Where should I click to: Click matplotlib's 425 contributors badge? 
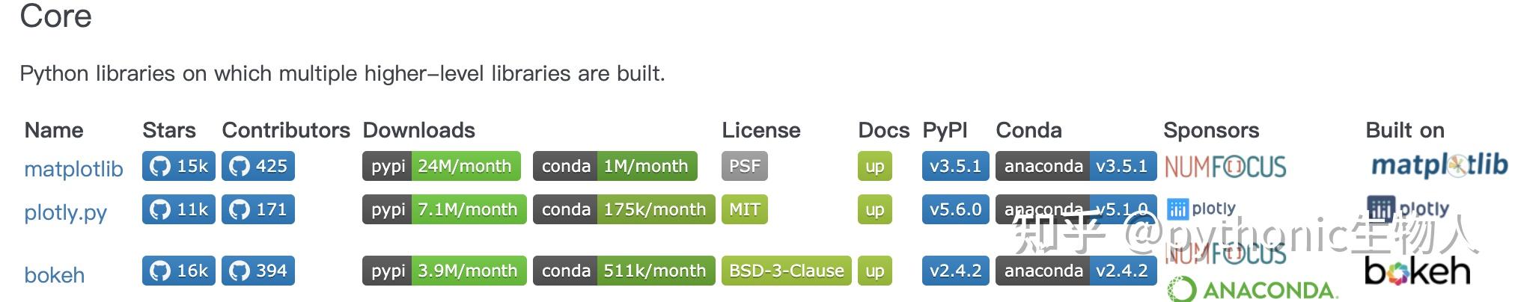tap(257, 166)
